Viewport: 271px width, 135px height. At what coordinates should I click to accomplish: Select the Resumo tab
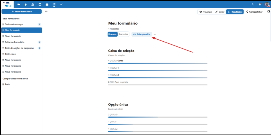(112, 34)
